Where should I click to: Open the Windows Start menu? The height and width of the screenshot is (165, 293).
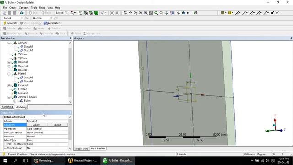pyautogui.click(x=5, y=161)
